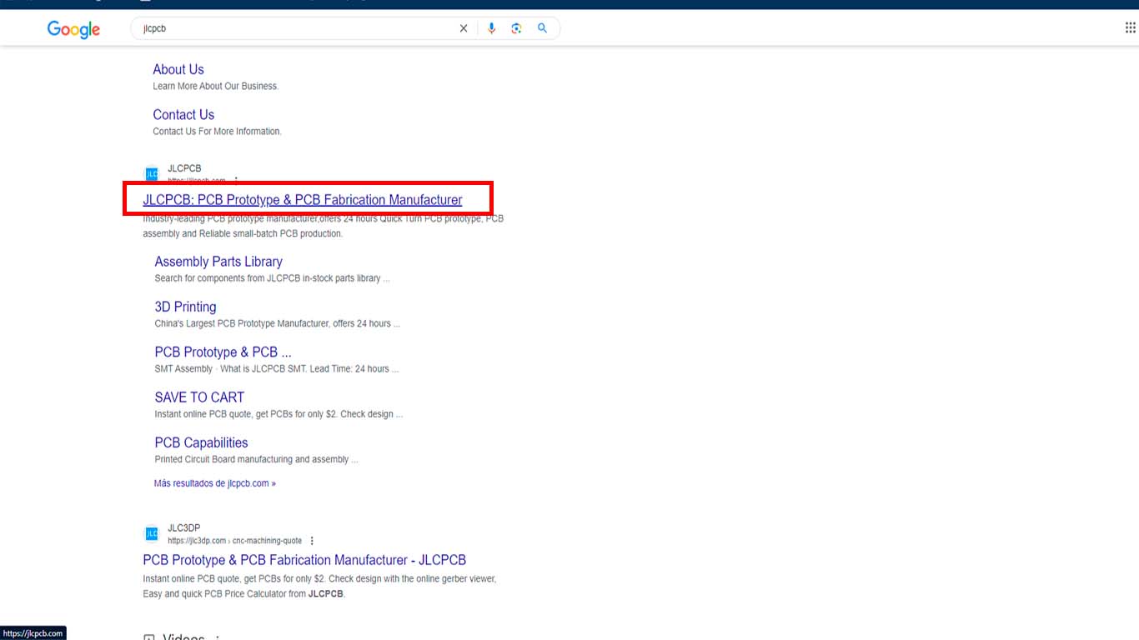Viewport: 1139px width, 640px height.
Task: Submit search with magnifying glass icon
Action: point(542,28)
